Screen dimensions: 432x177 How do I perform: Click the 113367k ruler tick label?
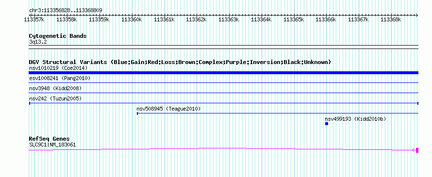358,19
